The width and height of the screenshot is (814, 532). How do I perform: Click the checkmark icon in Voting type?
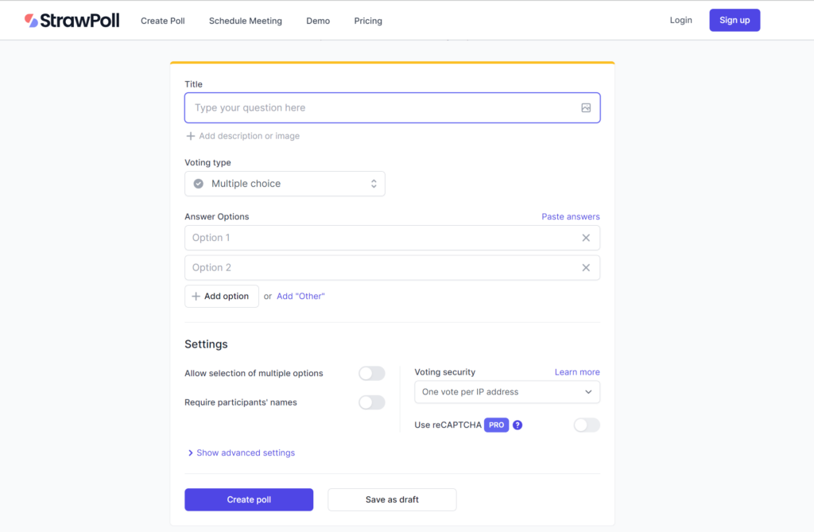click(199, 184)
